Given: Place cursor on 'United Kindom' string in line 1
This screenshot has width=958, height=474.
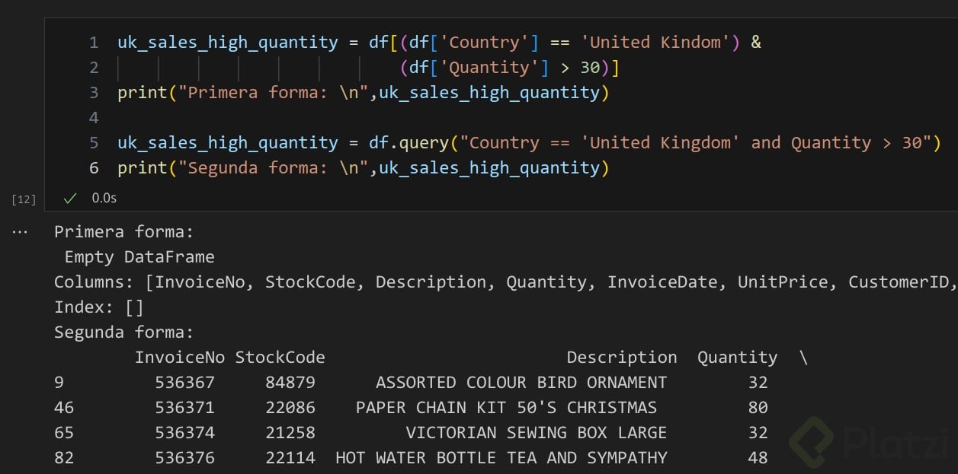Looking at the screenshot, I should click(655, 43).
